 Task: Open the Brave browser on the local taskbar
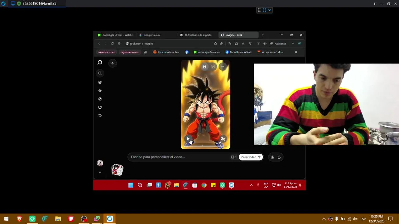point(19,219)
